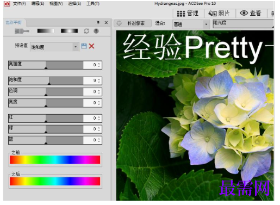
Task: Click the 绿 slider track
Action: click(x=46, y=129)
